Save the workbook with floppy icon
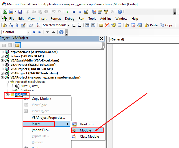This screenshot has width=179, height=148. (x=20, y=12)
